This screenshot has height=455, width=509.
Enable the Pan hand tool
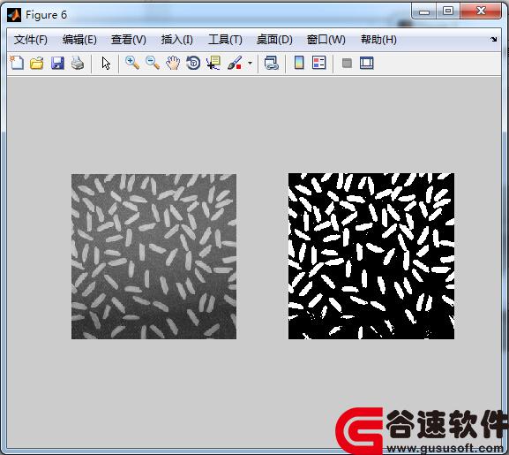(173, 63)
